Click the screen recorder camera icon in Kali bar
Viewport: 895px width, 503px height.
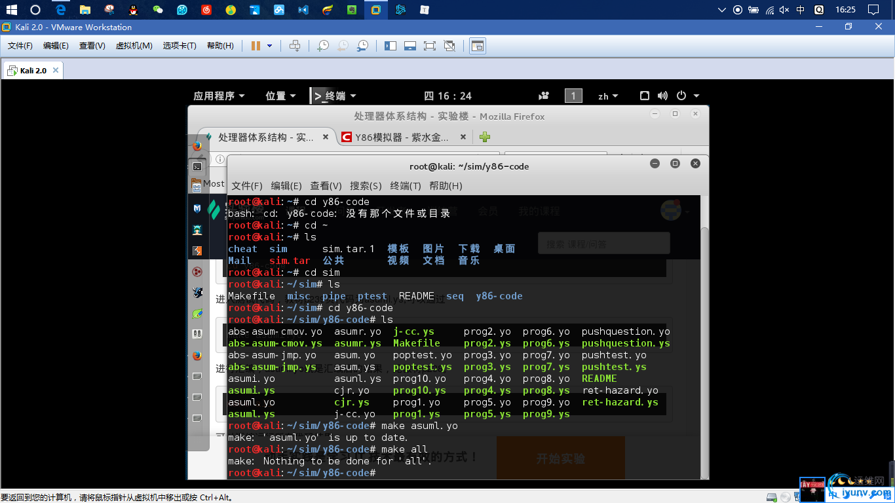(x=544, y=96)
